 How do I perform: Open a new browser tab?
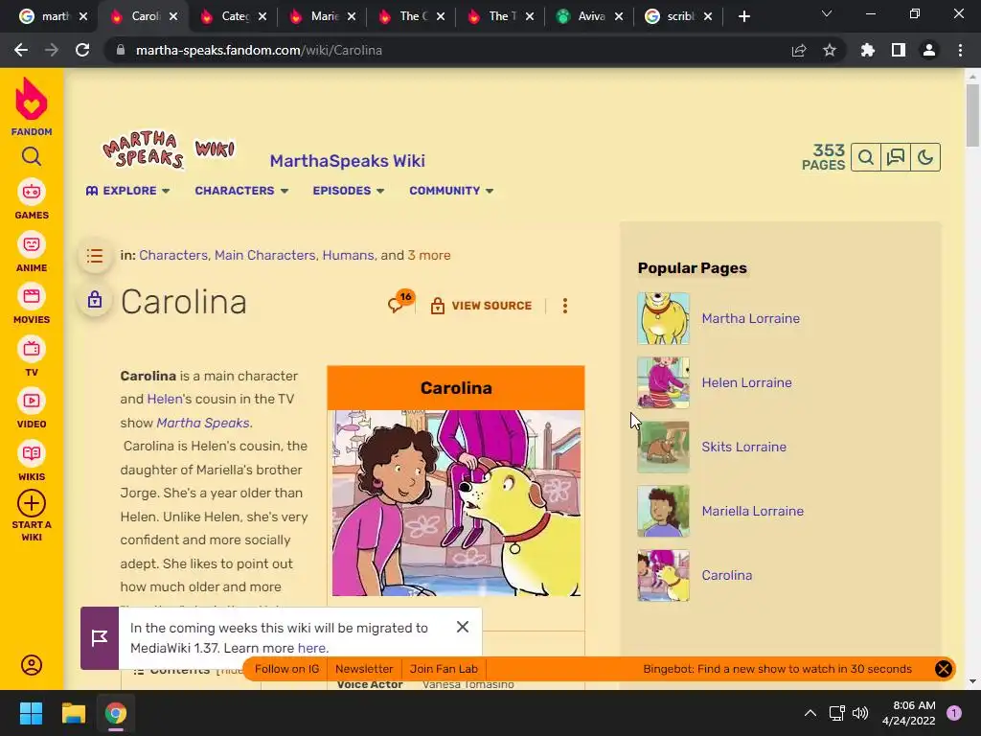tap(743, 16)
